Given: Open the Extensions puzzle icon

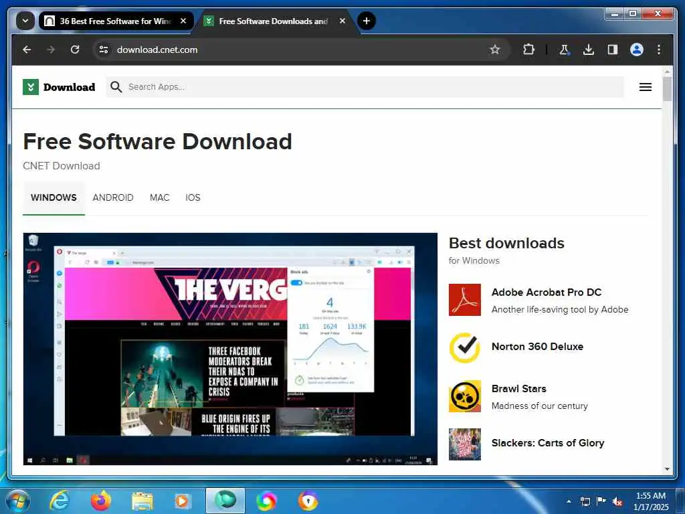Looking at the screenshot, I should [x=528, y=50].
